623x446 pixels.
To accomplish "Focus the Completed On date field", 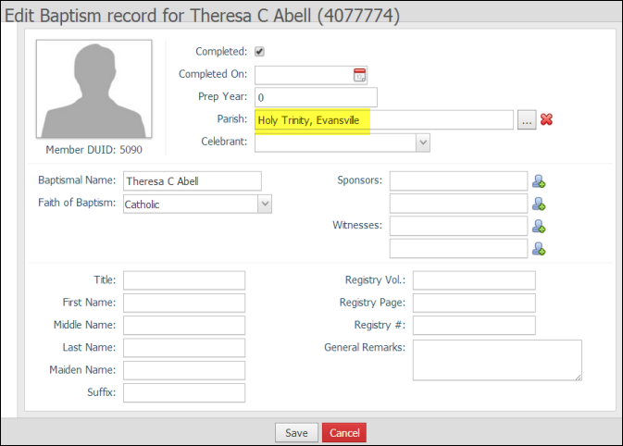I will [x=303, y=75].
